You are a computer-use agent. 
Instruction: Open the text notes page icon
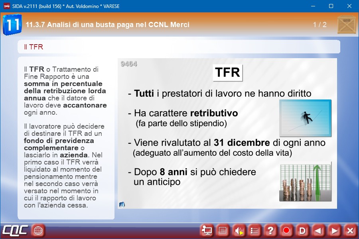[x=223, y=230]
